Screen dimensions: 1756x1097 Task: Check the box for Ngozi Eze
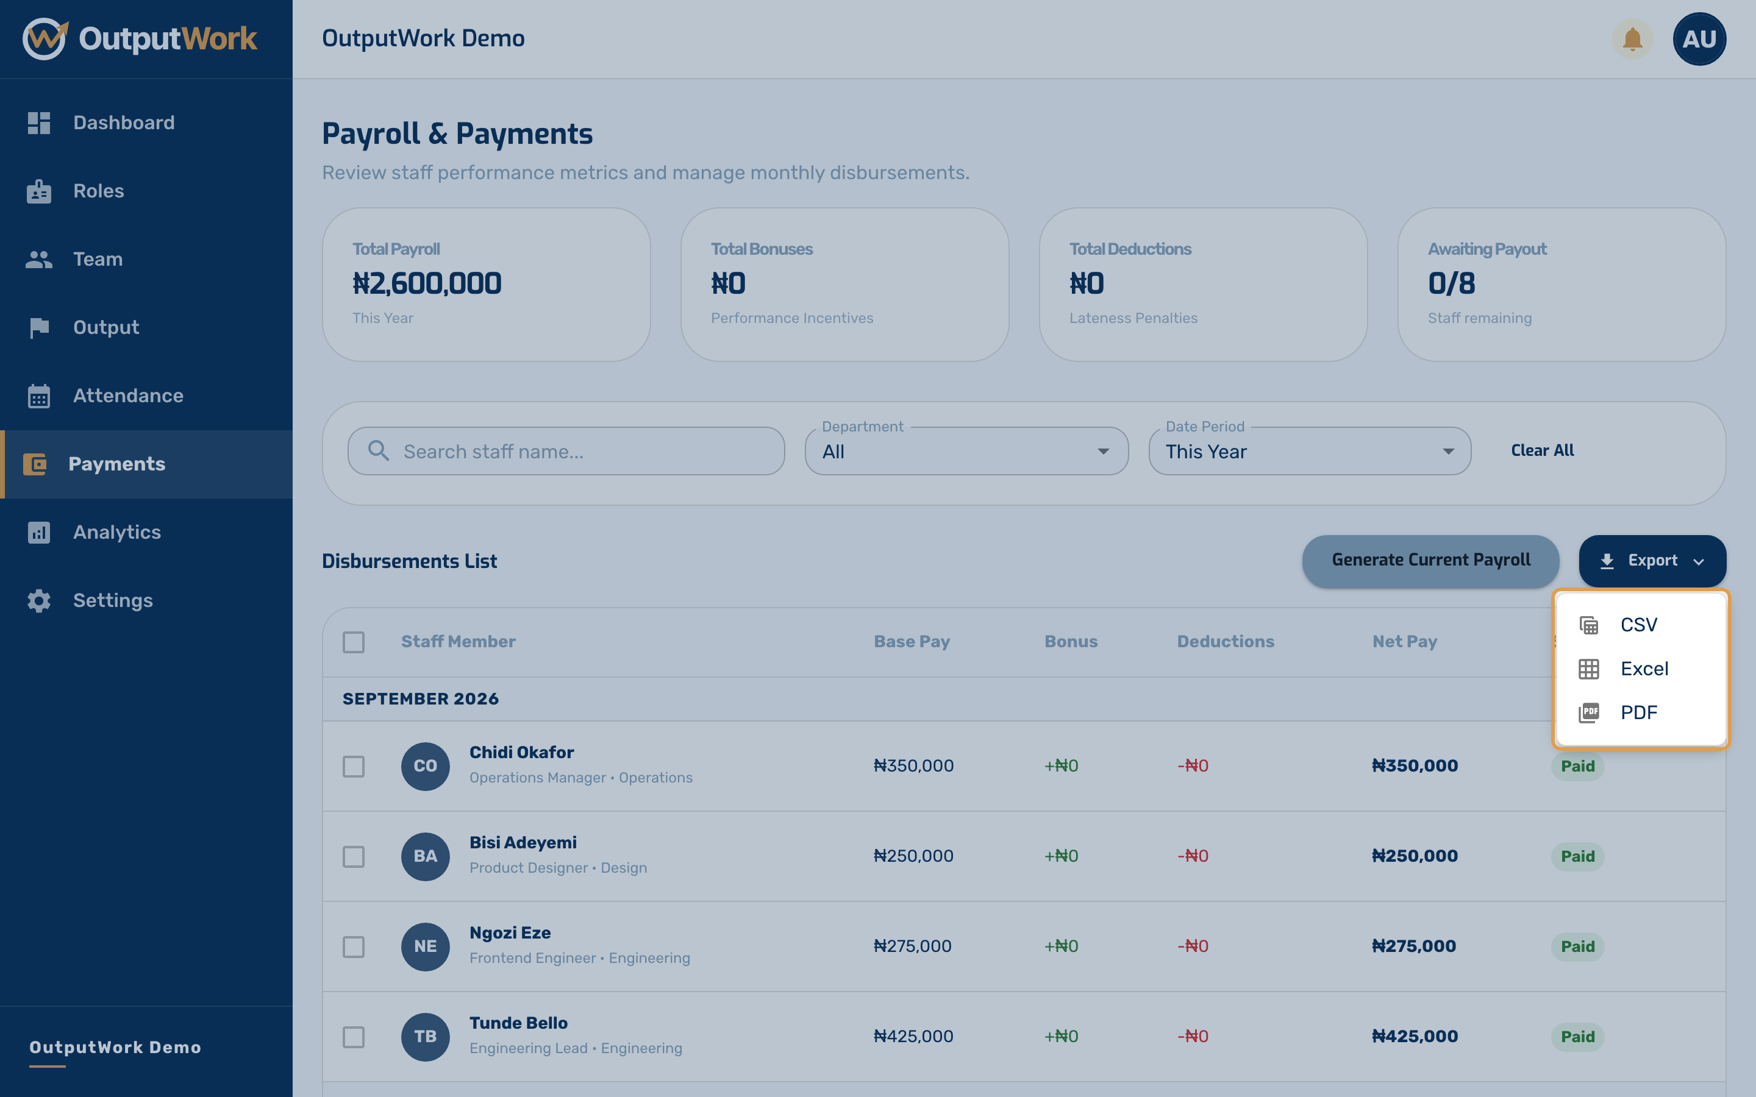354,947
